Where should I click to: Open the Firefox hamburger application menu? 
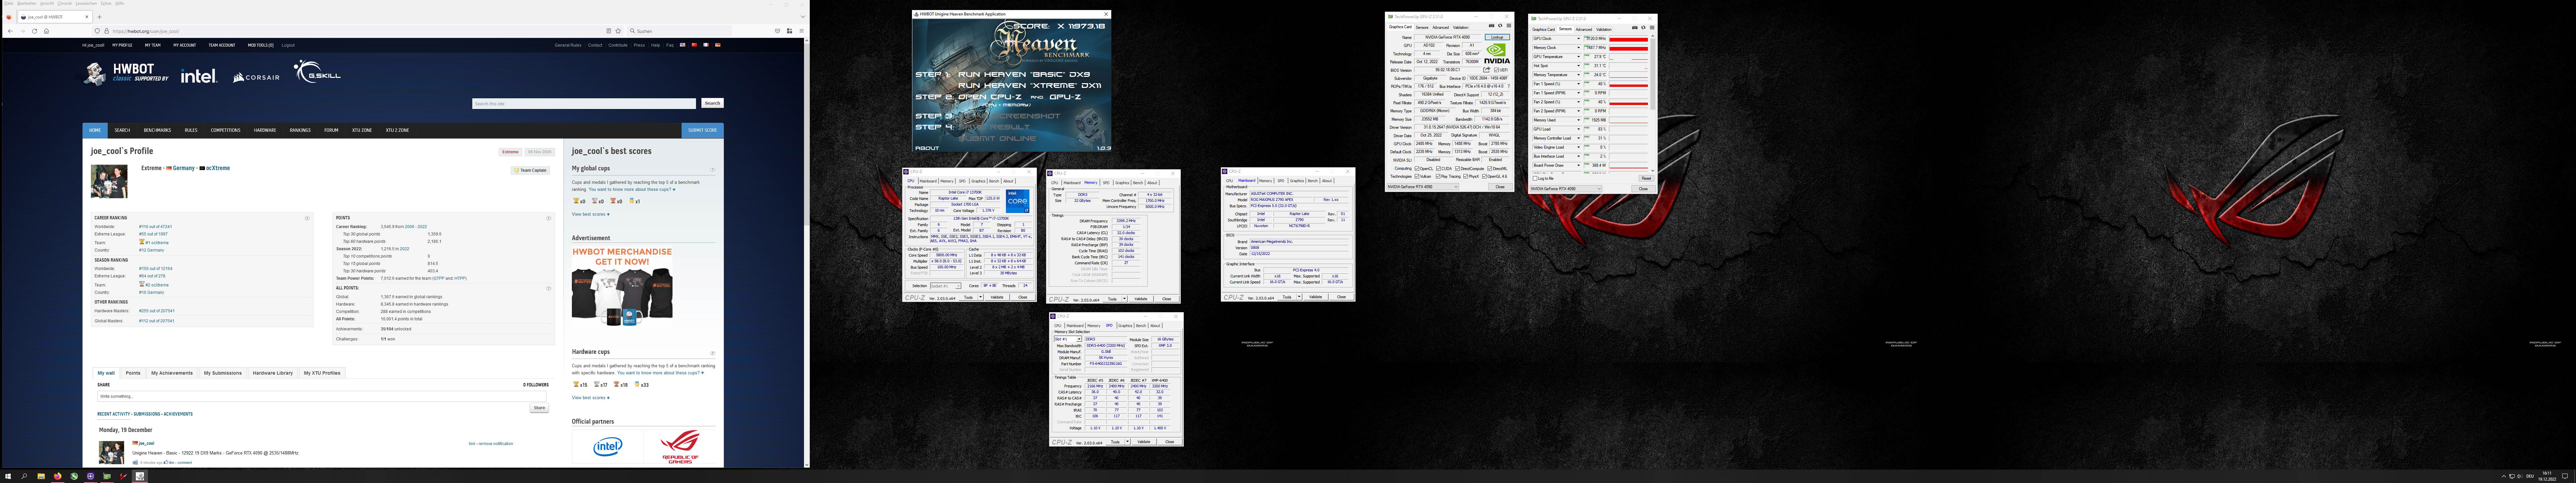pyautogui.click(x=802, y=31)
